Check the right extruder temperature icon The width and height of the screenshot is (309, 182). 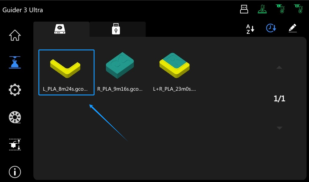tap(299, 9)
